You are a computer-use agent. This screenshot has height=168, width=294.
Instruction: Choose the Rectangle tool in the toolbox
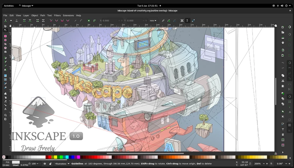[x=5, y=36]
